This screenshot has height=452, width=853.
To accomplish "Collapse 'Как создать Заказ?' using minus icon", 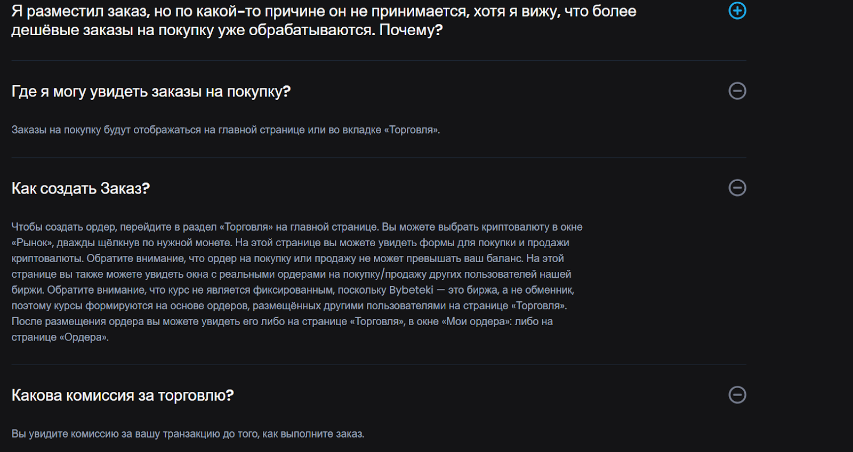I will pyautogui.click(x=737, y=188).
